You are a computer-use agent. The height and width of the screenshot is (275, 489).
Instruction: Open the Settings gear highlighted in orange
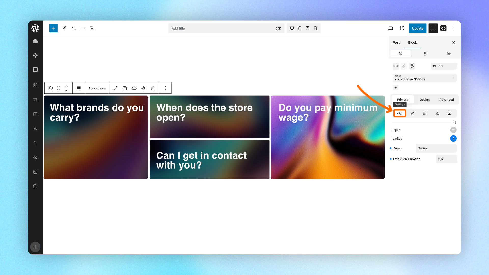click(400, 113)
